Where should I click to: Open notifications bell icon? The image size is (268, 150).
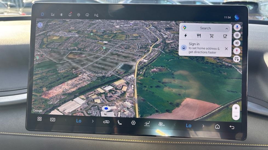(70, 15)
